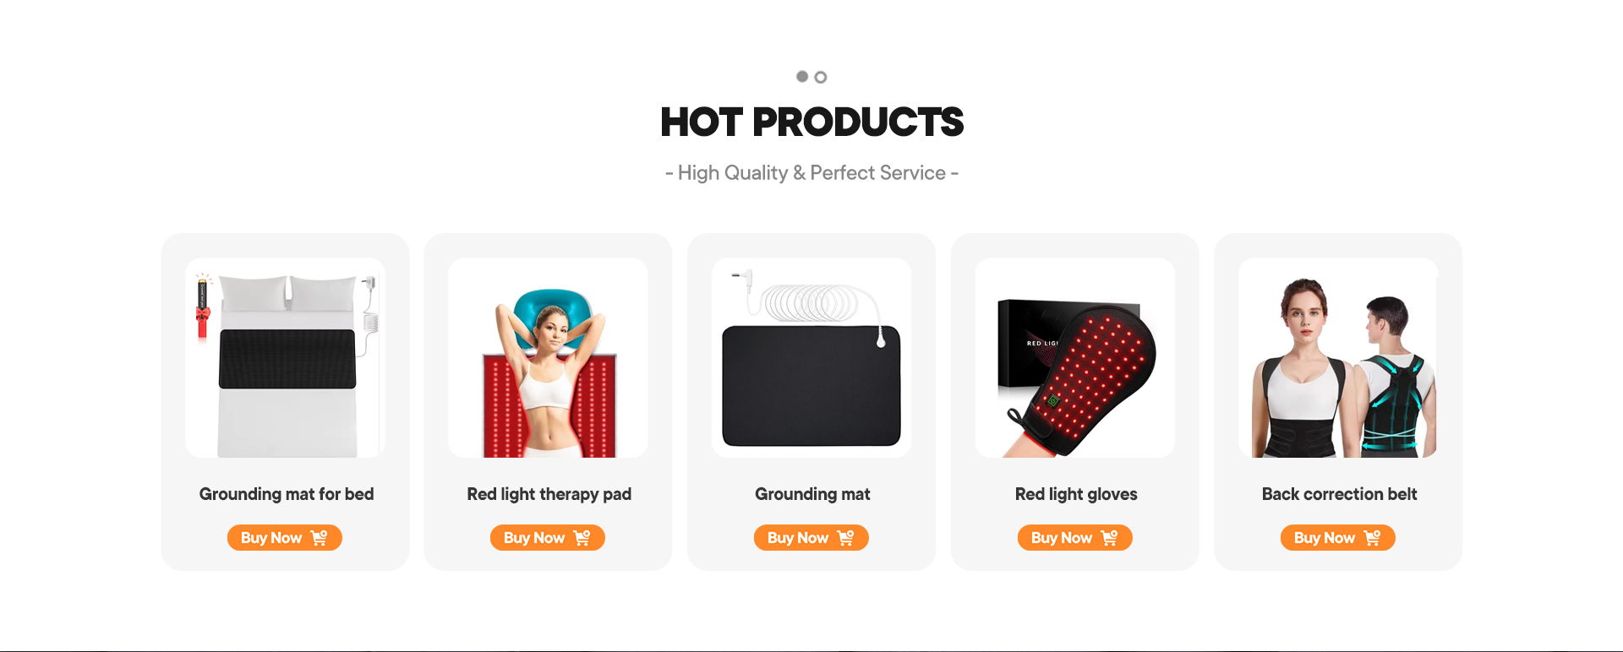Click cart icon under Grounding mat
This screenshot has height=652, width=1623.
[x=846, y=538]
